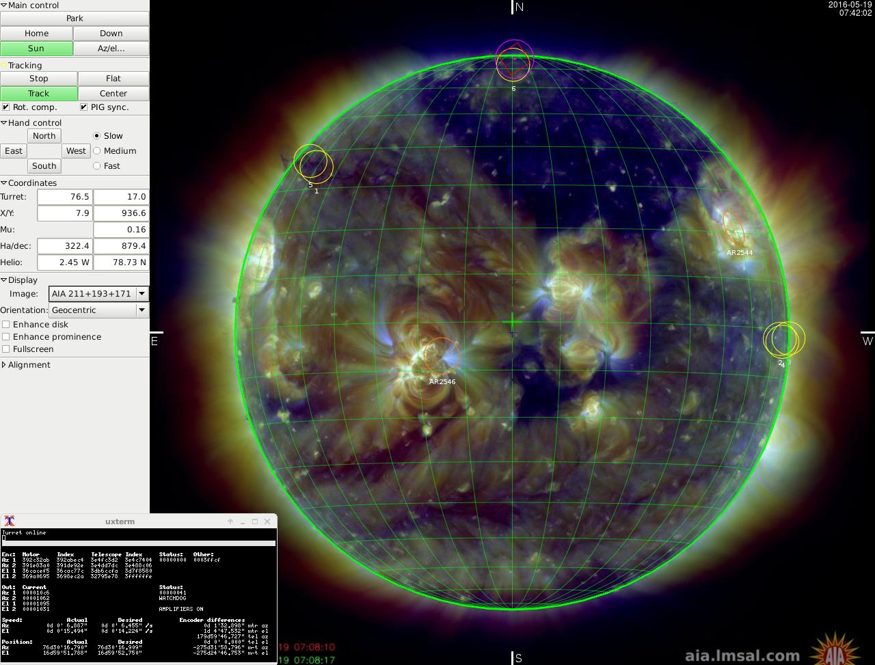
Task: Select the AR2544 active region ellipse
Action: (x=734, y=228)
